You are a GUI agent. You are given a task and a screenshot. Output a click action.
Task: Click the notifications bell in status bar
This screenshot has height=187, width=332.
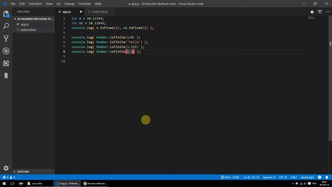coord(327,177)
